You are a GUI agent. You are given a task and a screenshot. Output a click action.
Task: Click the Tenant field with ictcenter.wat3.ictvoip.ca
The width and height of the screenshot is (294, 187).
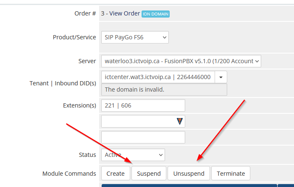click(x=158, y=77)
